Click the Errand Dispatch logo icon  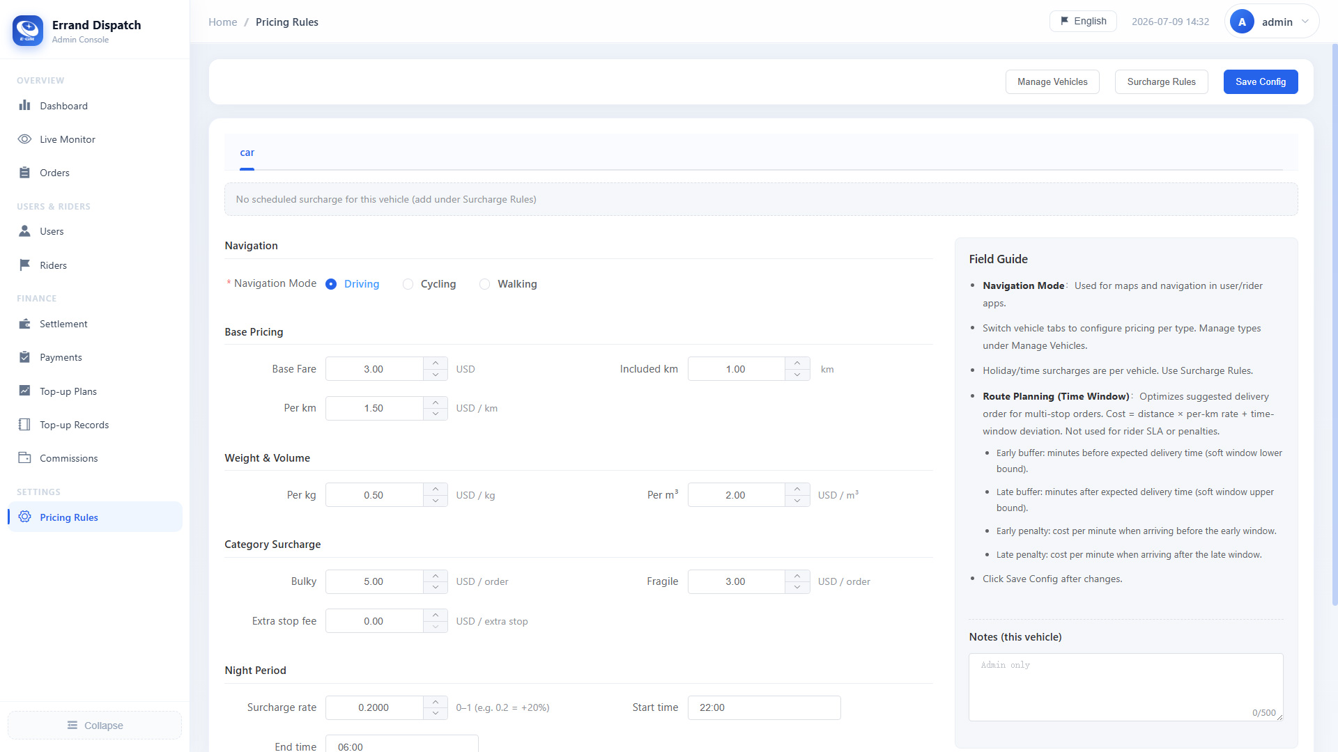pos(28,31)
